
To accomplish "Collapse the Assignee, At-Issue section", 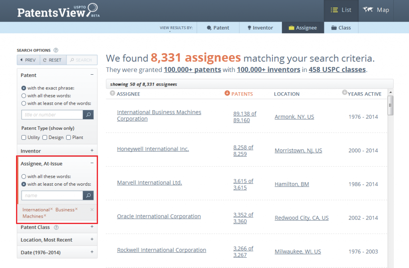I will point(92,163).
